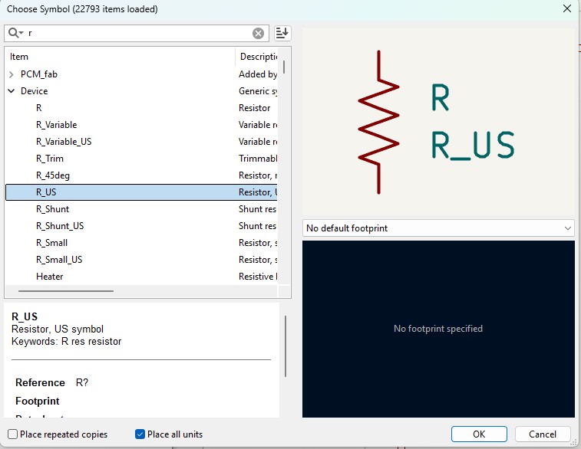Click the 'No footprint specified' preview area

[438, 329]
